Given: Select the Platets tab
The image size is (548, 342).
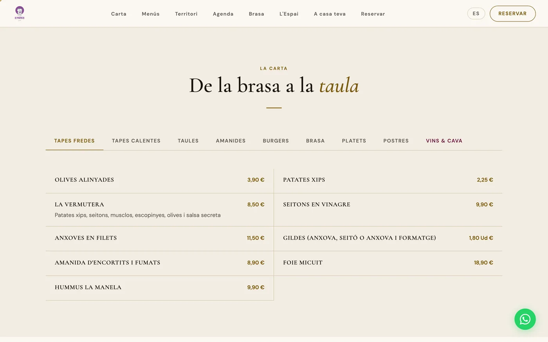Looking at the screenshot, I should pyautogui.click(x=354, y=141).
